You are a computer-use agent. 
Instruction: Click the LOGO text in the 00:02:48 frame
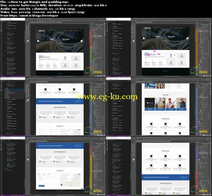tap(42, 31)
